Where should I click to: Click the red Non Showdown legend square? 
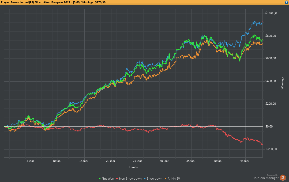(x=117, y=179)
